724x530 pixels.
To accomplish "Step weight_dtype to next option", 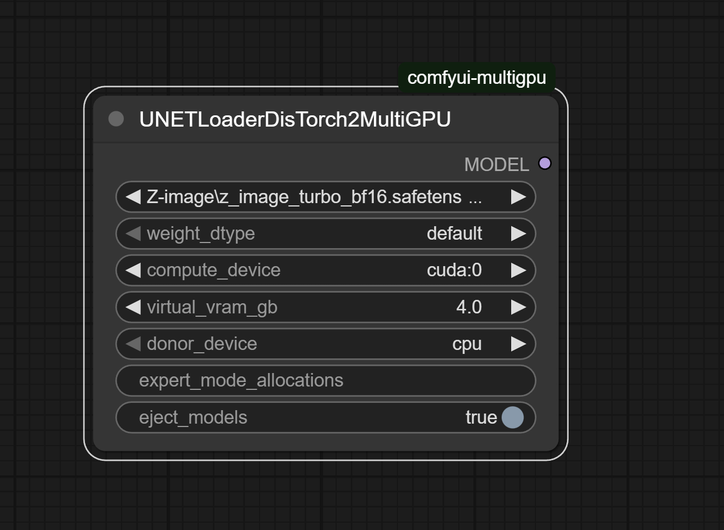I will click(x=518, y=233).
